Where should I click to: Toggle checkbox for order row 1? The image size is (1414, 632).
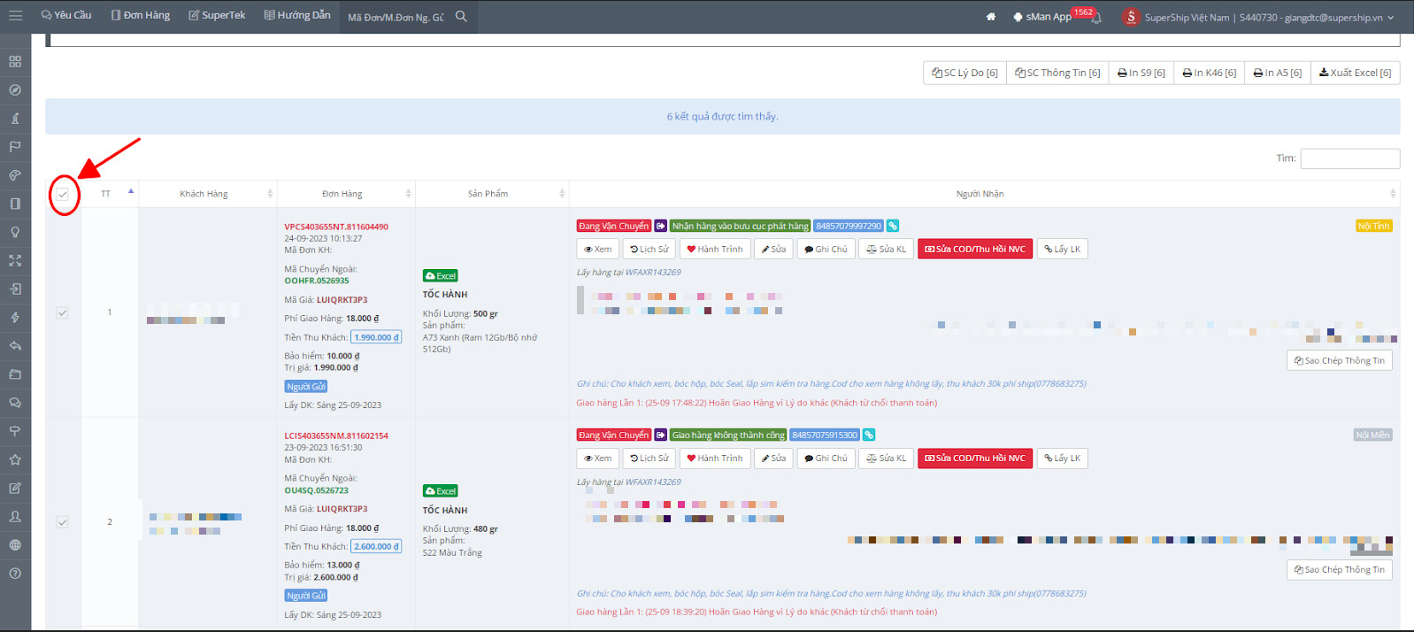pyautogui.click(x=63, y=312)
